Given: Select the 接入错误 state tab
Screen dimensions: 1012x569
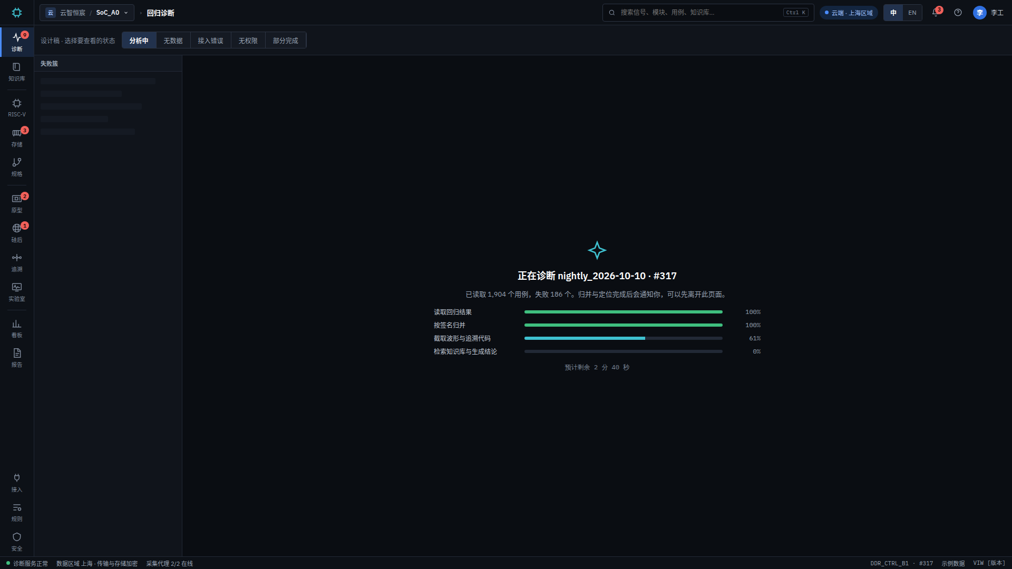Looking at the screenshot, I should coord(210,41).
